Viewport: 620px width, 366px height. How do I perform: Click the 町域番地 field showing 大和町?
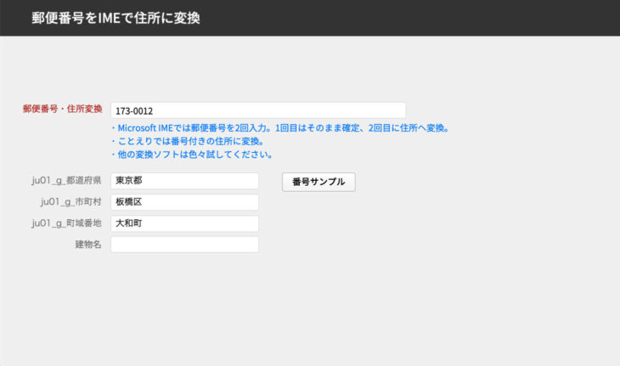(184, 223)
